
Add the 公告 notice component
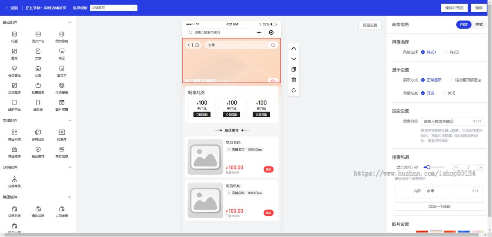tap(38, 72)
